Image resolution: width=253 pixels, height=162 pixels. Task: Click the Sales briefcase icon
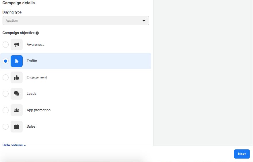pyautogui.click(x=17, y=127)
